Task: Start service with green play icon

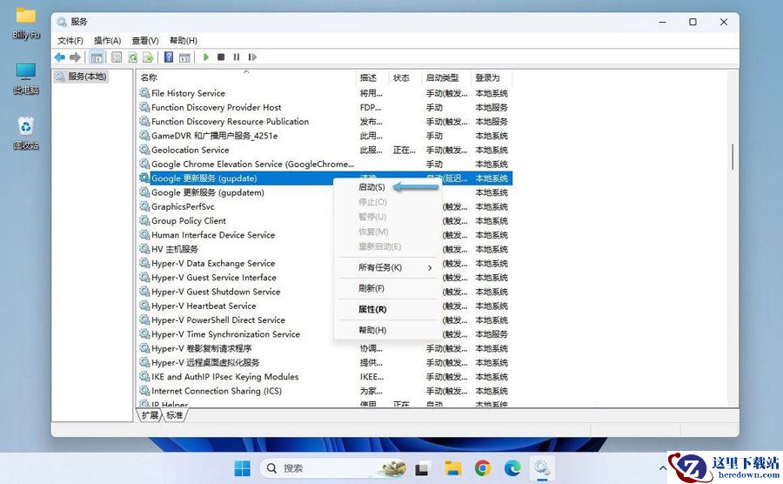Action: [205, 57]
